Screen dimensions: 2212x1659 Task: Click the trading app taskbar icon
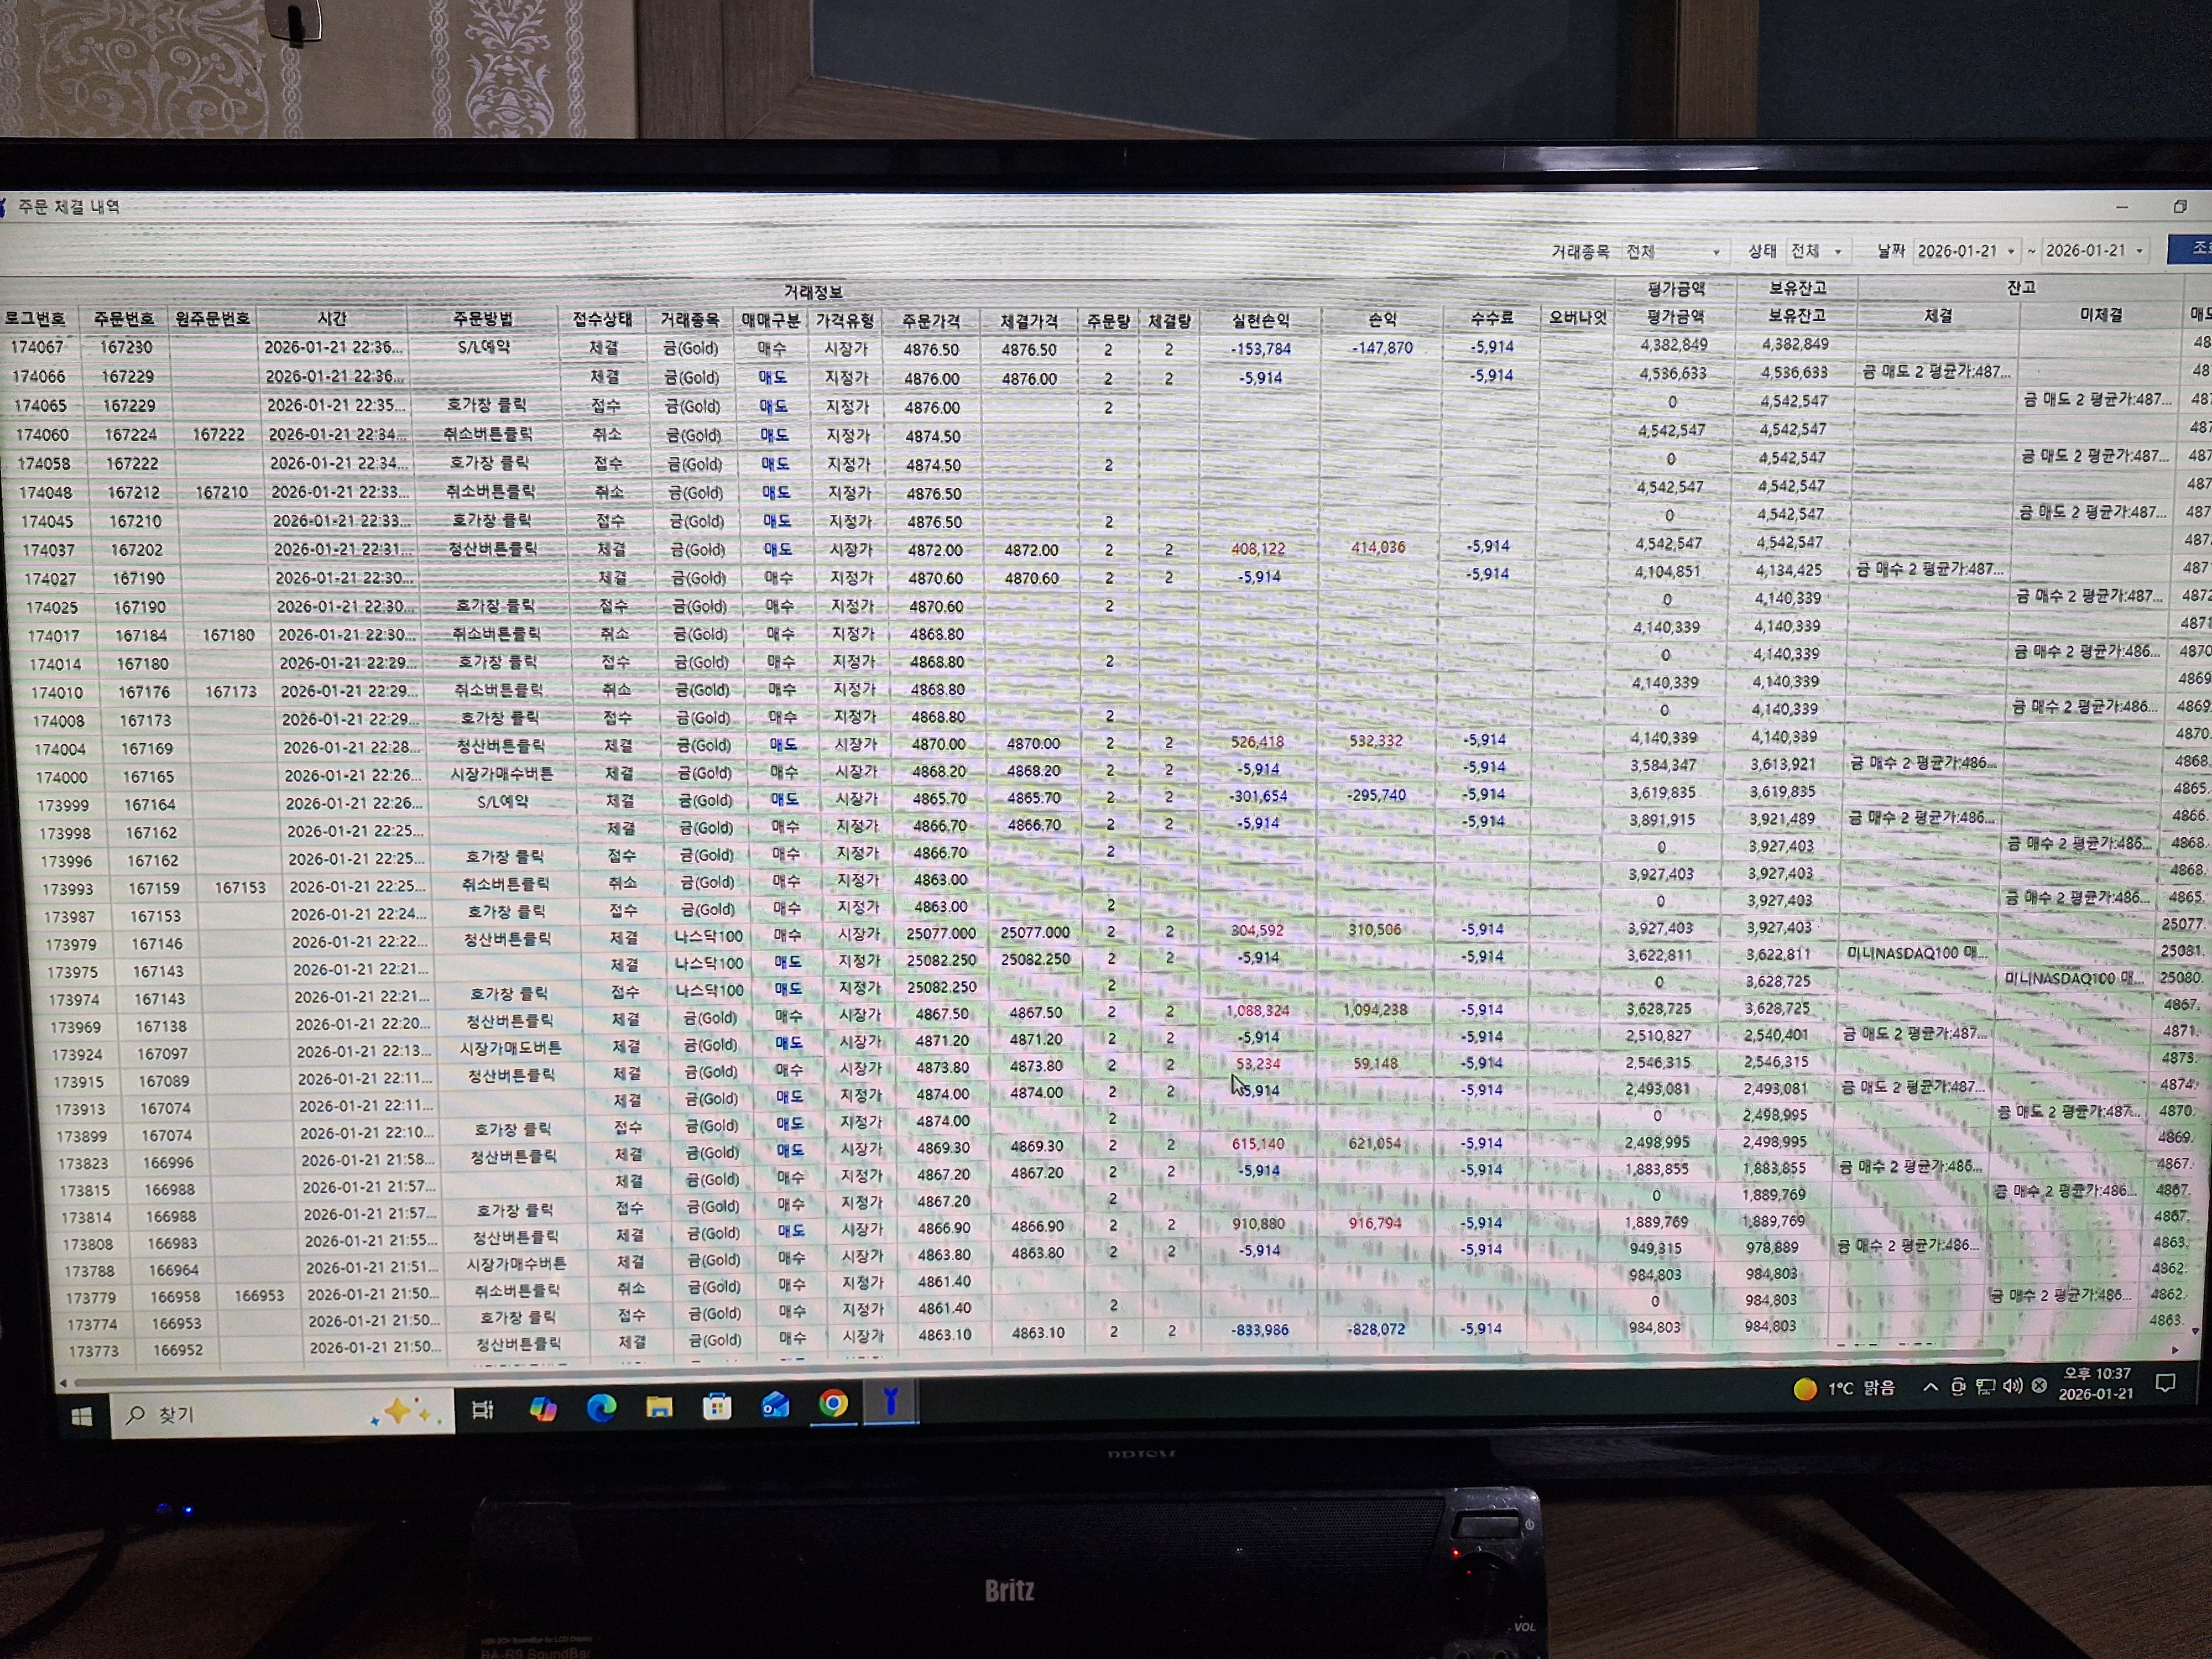click(890, 1402)
